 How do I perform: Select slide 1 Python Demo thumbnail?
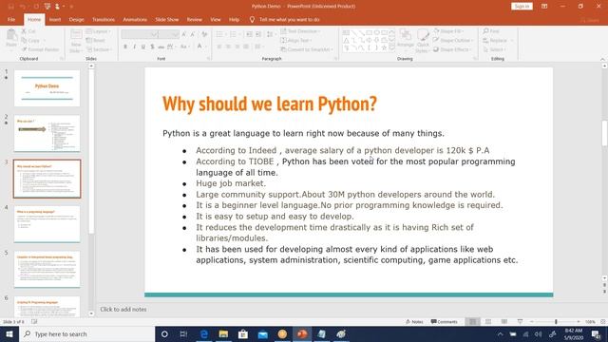pos(47,88)
